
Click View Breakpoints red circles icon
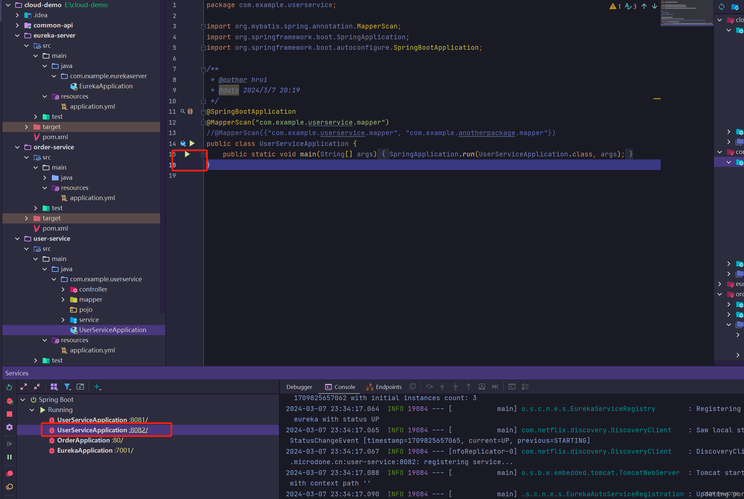tap(9, 473)
